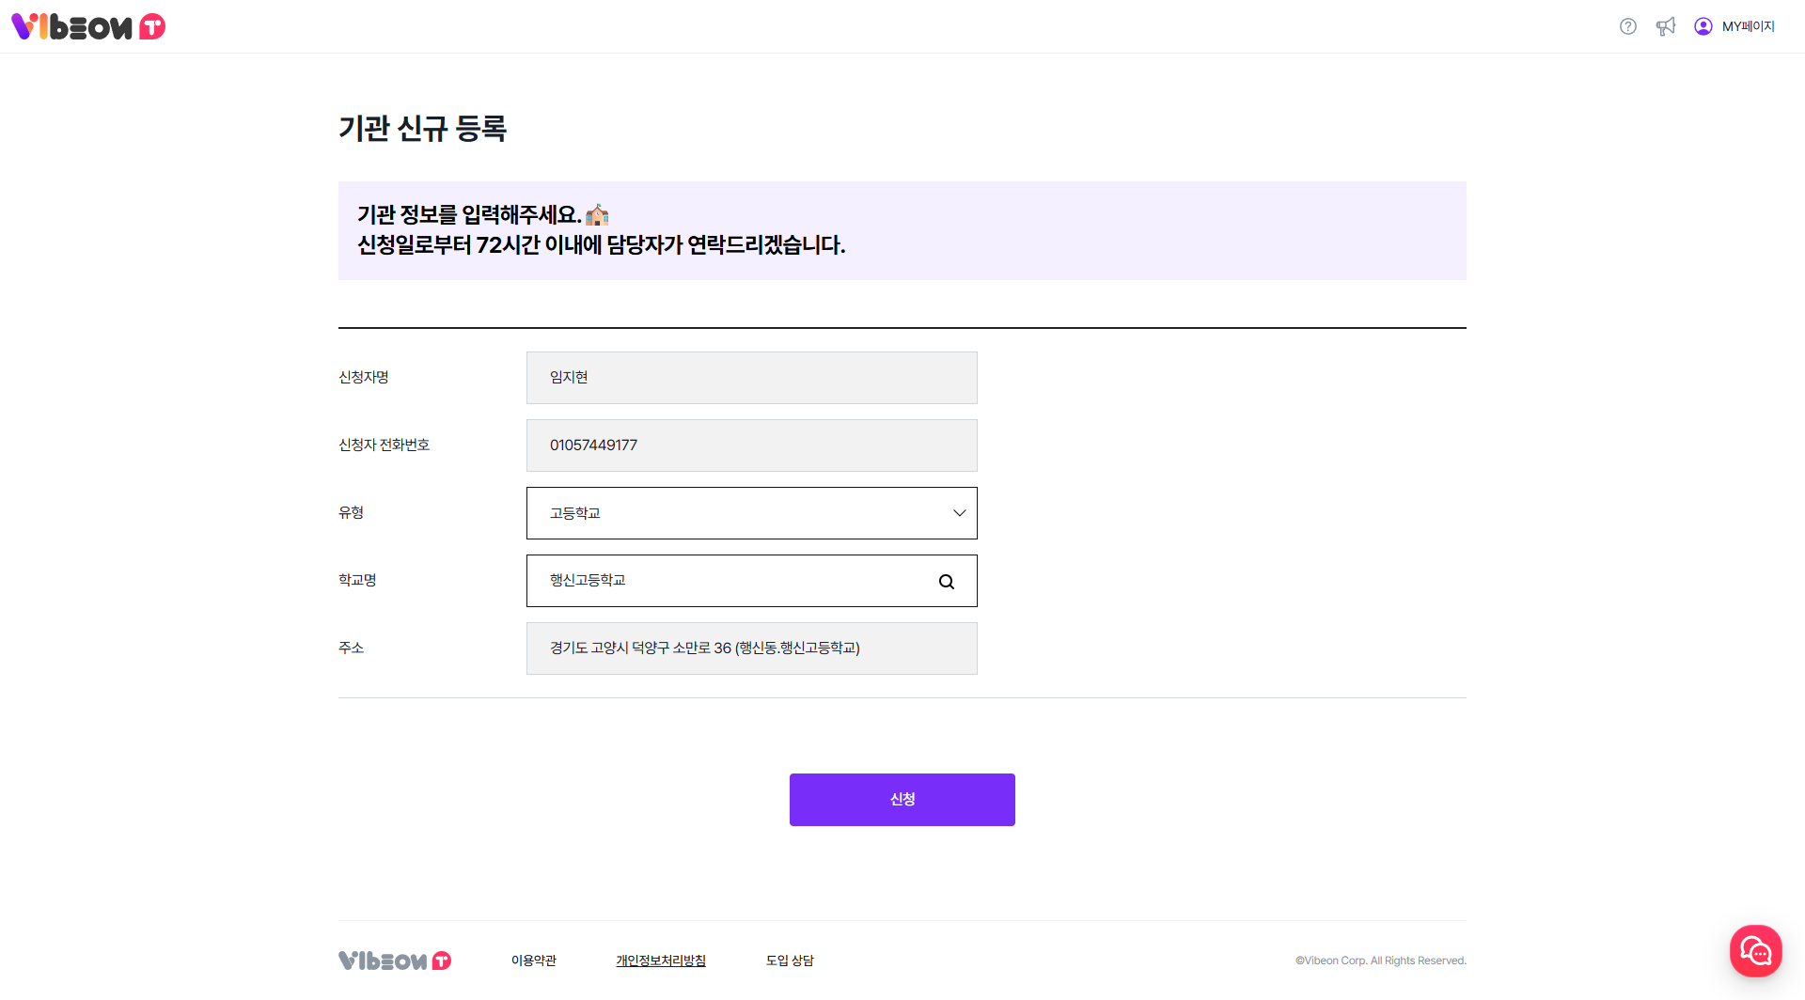
Task: Open the 고등학교 type dropdown
Action: (x=733, y=513)
